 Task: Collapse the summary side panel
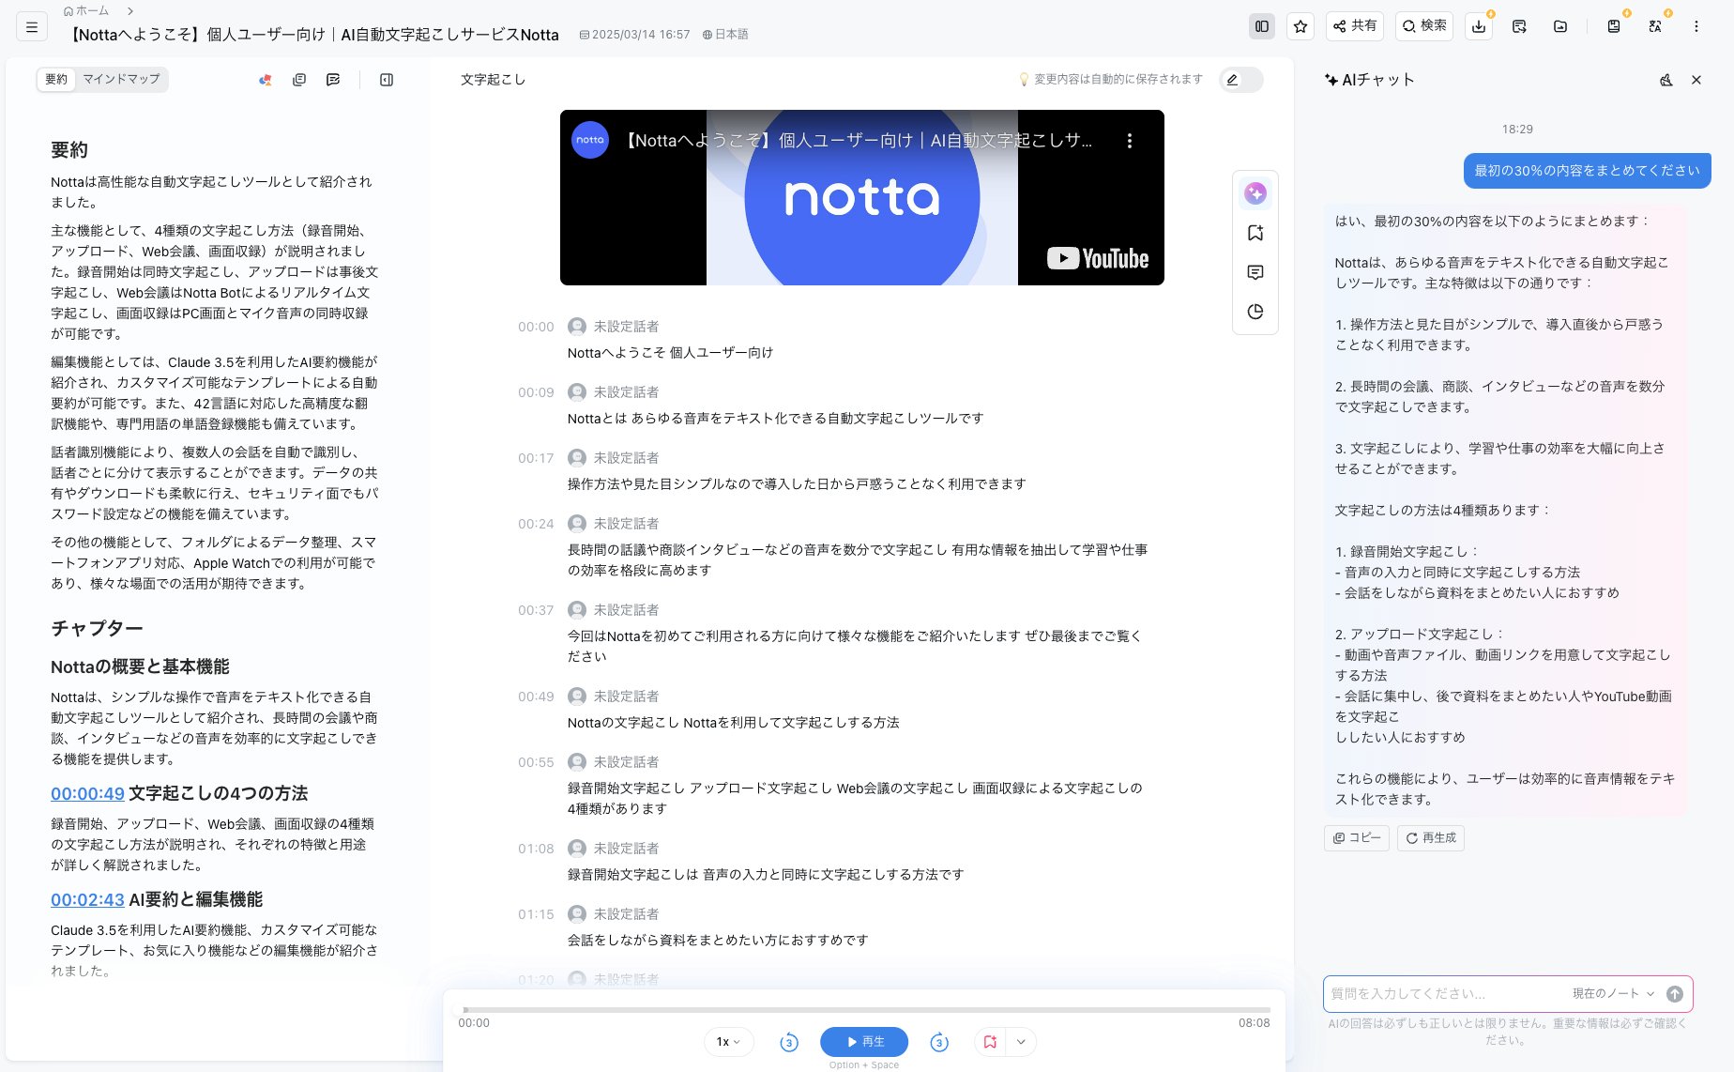pyautogui.click(x=387, y=80)
